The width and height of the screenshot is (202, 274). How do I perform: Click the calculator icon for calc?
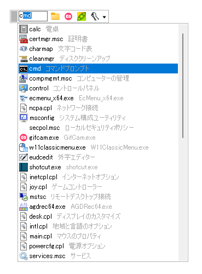point(24,29)
